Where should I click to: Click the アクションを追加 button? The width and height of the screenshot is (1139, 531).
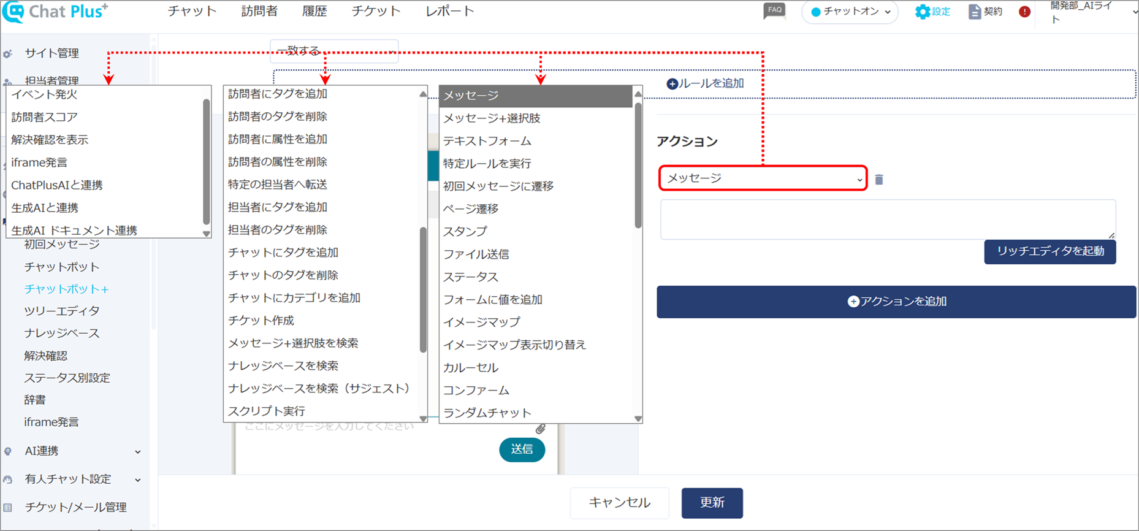pyautogui.click(x=896, y=302)
